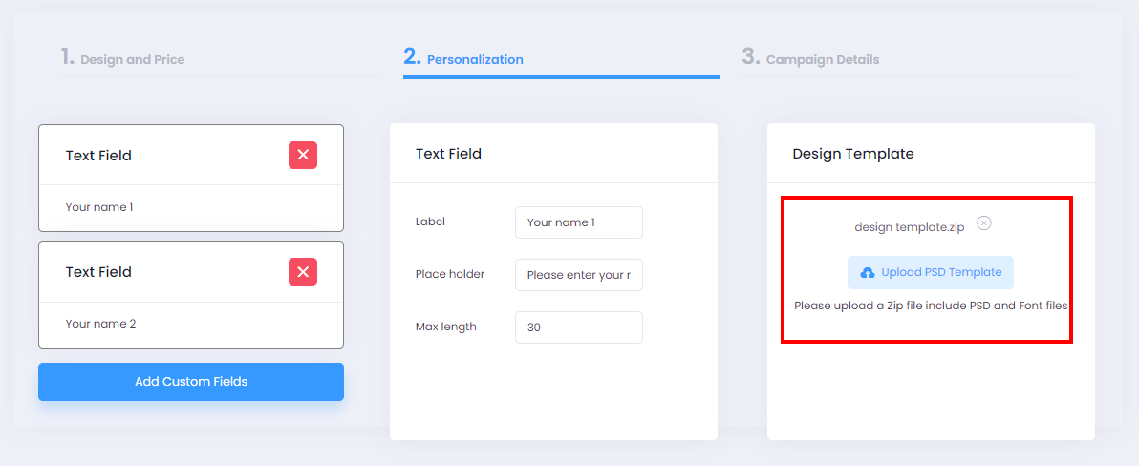Delete the 'Your name 1' text field
Screen dimensions: 1139x466
coord(303,155)
